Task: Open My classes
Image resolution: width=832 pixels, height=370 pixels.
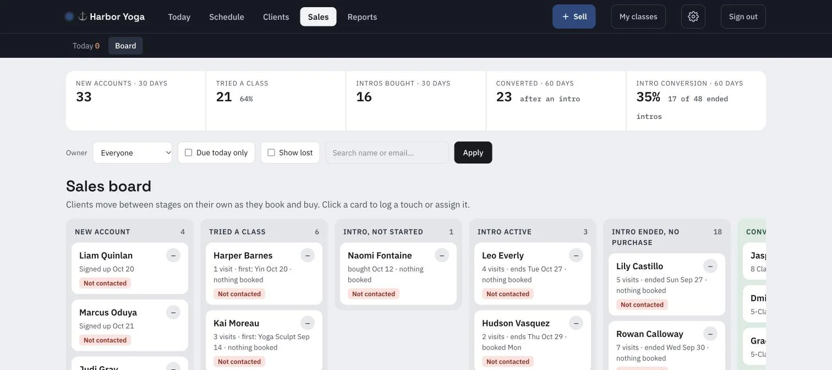Action: [x=638, y=17]
